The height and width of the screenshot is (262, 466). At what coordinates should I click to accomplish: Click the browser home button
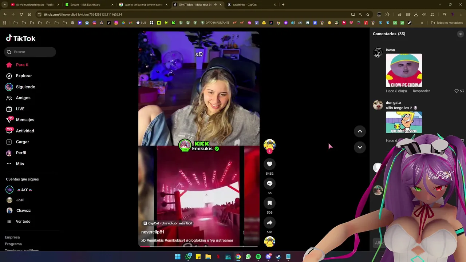[x=29, y=15]
